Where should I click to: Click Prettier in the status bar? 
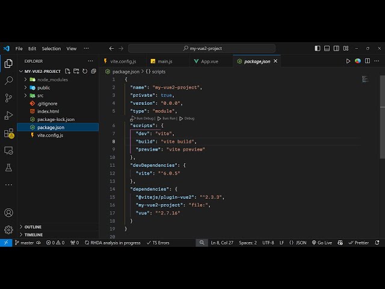coord(359,243)
